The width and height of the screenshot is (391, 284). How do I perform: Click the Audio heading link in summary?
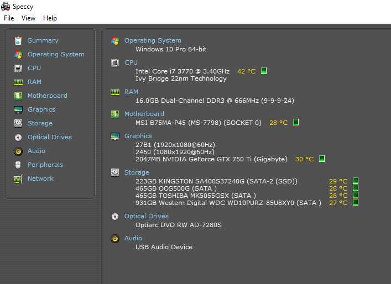pos(133,238)
